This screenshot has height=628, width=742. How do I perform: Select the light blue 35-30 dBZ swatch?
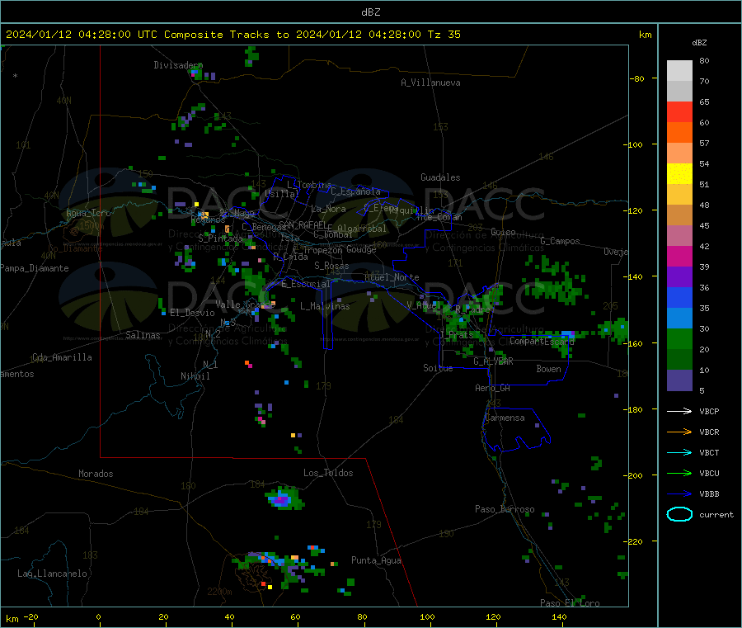click(x=679, y=319)
